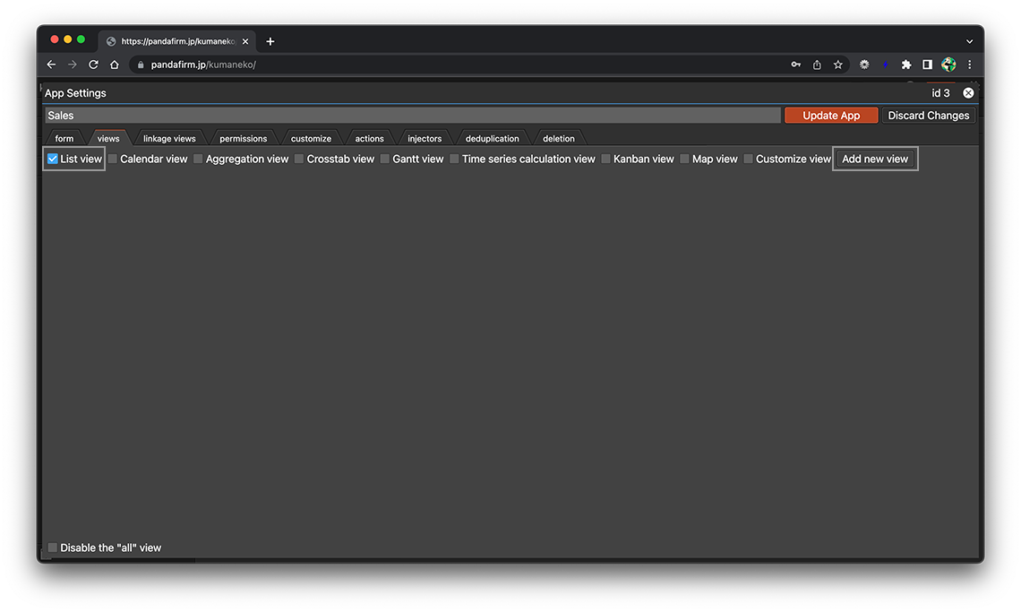Expand the tab search chevron
1021x612 pixels.
(969, 41)
